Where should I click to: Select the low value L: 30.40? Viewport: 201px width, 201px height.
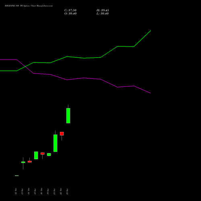[x=103, y=14]
